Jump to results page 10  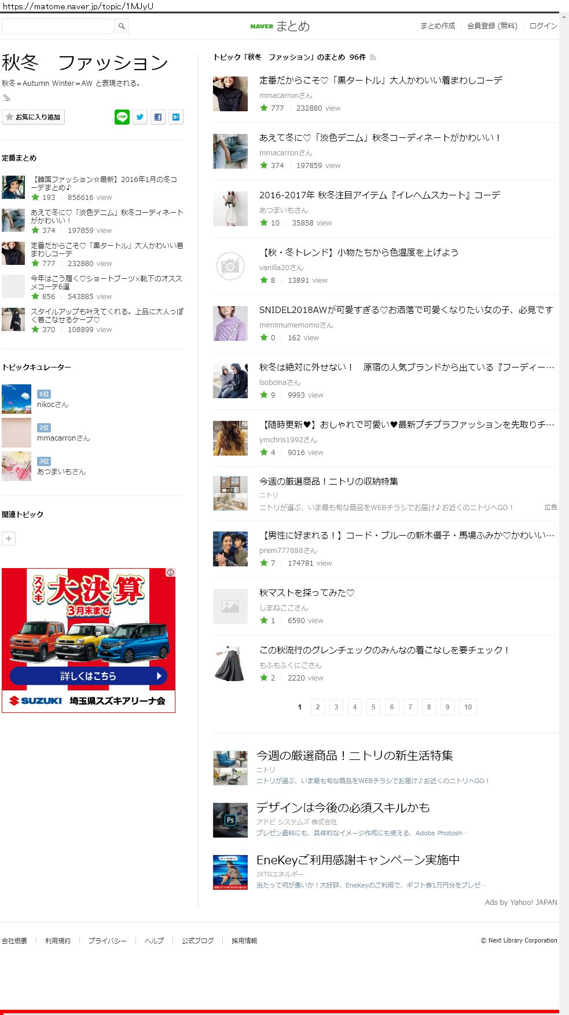(x=468, y=707)
